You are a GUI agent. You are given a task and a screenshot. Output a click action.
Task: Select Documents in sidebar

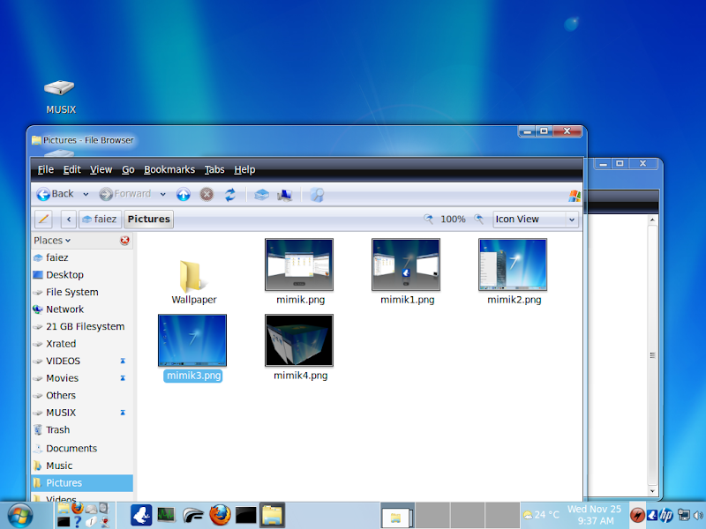(x=82, y=449)
